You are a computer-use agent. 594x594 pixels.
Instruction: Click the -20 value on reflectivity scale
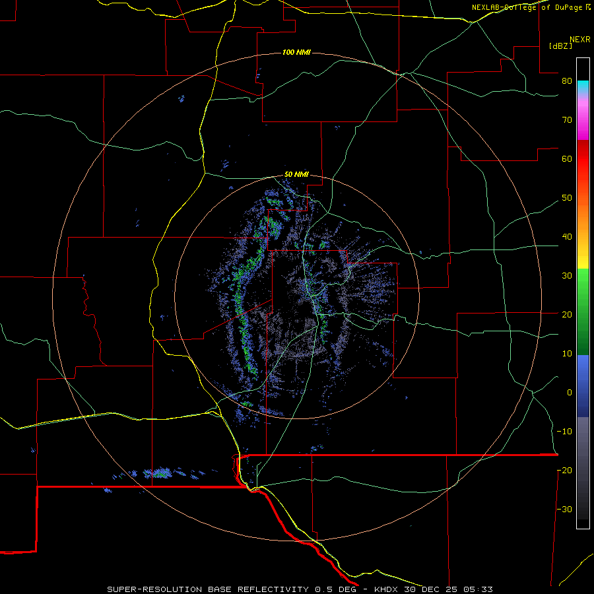pyautogui.click(x=564, y=470)
